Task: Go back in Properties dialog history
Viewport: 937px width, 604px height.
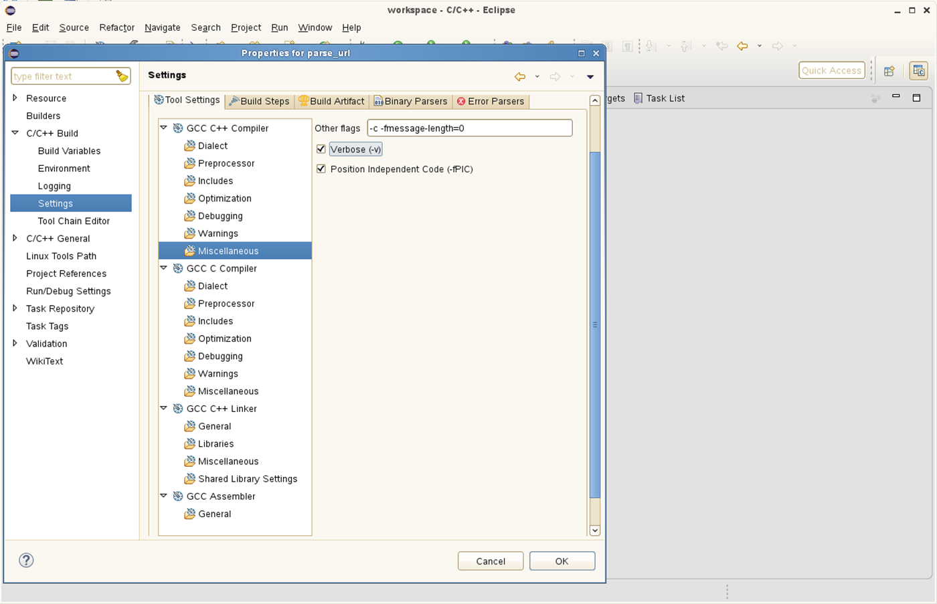Action: [x=520, y=77]
